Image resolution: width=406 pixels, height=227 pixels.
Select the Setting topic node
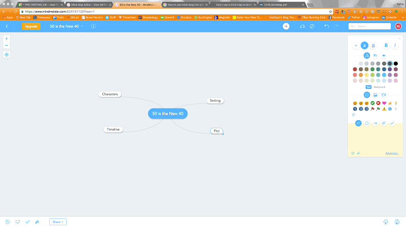click(215, 101)
